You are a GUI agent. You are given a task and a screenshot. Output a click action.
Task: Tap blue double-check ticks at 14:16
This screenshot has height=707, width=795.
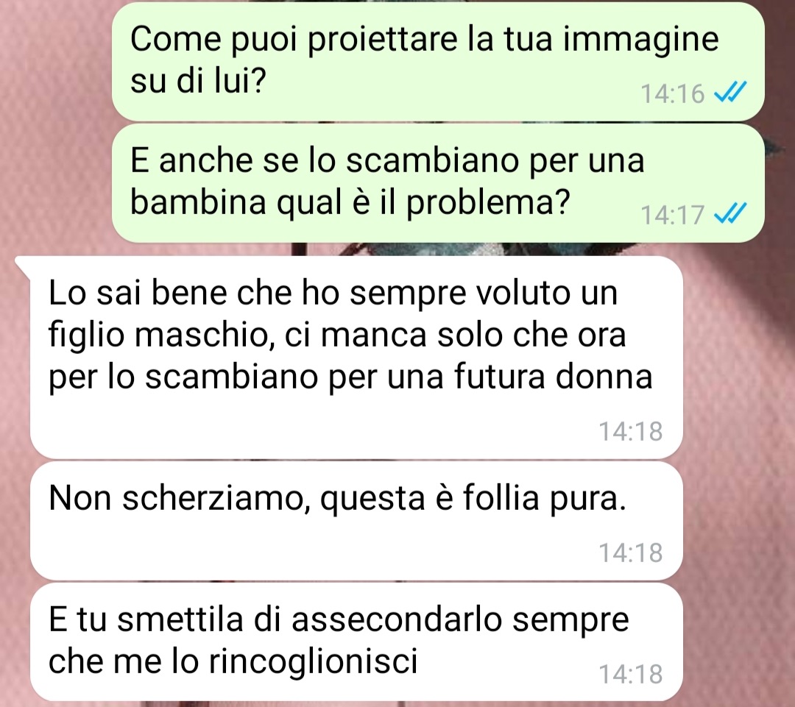(730, 92)
